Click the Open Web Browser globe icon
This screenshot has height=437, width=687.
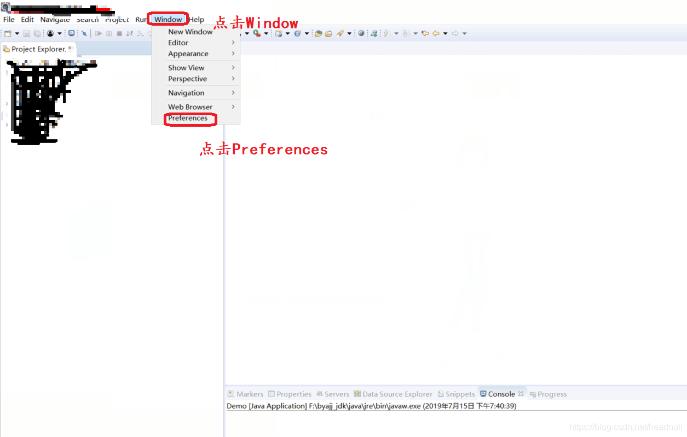(361, 33)
